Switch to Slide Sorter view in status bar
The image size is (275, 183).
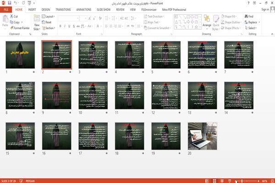(x=214, y=181)
